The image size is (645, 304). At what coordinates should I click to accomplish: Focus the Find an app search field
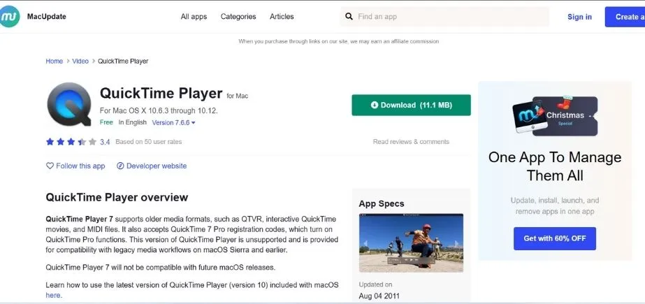(x=444, y=17)
